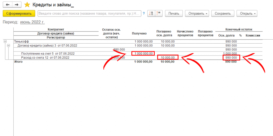This screenshot has width=273, height=136.
Task: Select the Расход со счета 12 row
Action: click(x=45, y=58)
